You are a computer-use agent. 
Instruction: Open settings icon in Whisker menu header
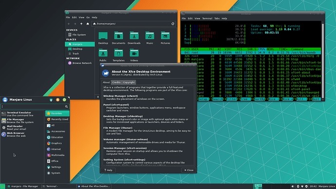(51, 100)
